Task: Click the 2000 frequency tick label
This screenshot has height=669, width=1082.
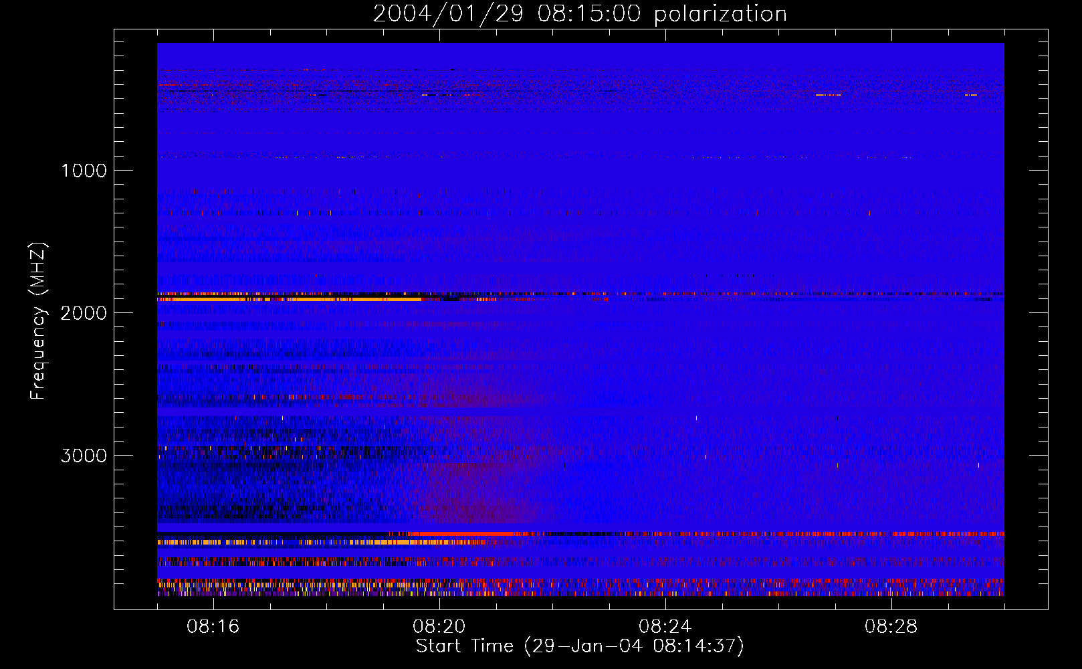Action: click(x=84, y=313)
